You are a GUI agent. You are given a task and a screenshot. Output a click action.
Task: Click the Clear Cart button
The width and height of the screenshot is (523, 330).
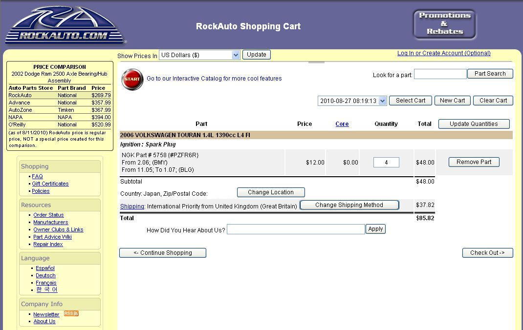pyautogui.click(x=493, y=101)
